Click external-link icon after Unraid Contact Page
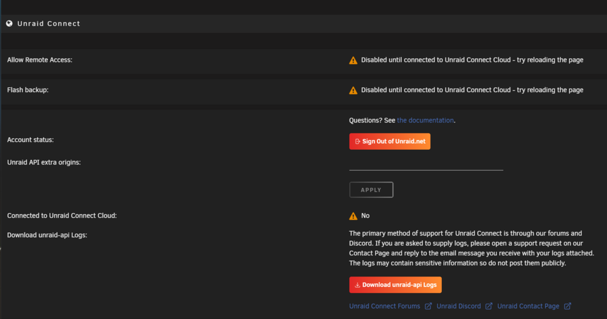 click(568, 306)
